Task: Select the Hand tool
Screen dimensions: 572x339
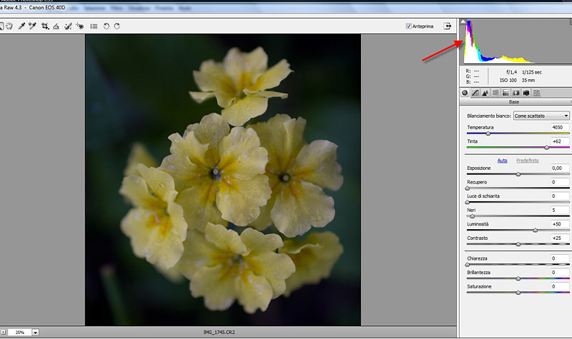Action: 9,26
